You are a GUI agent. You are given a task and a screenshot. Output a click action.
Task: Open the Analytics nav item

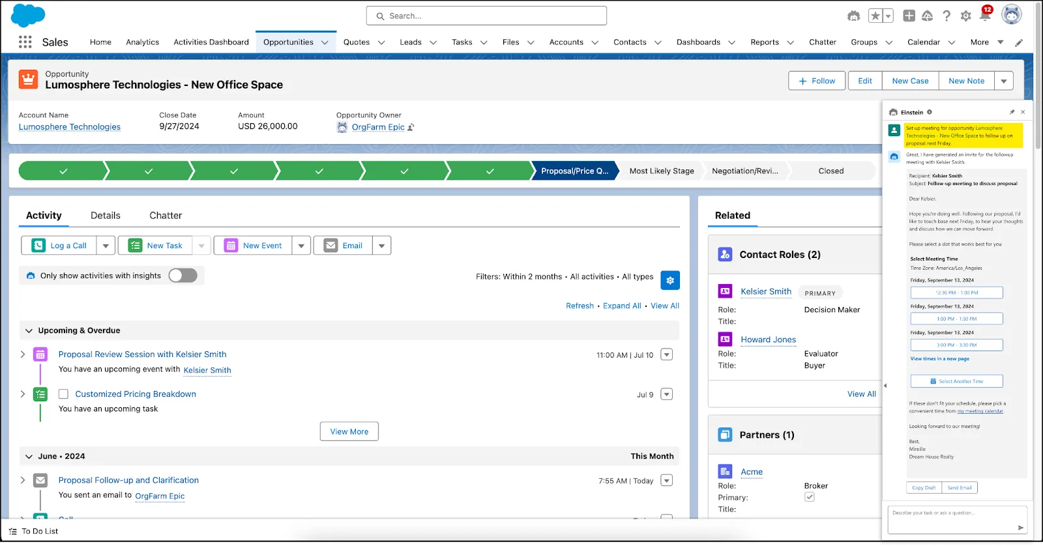pyautogui.click(x=143, y=42)
